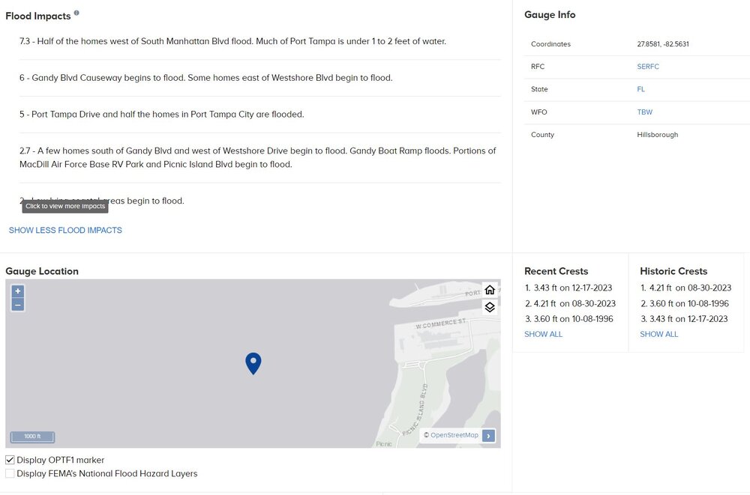Select the 7.3 ft flood impact entry
The height and width of the screenshot is (495, 750).
(232, 41)
